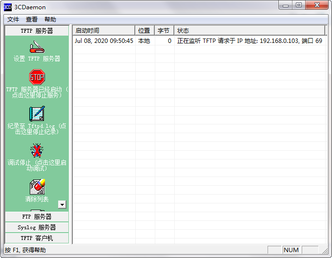This screenshot has width=332, height=258.
Task: Switch to the TFTP 客户机 panel
Action: 37,238
